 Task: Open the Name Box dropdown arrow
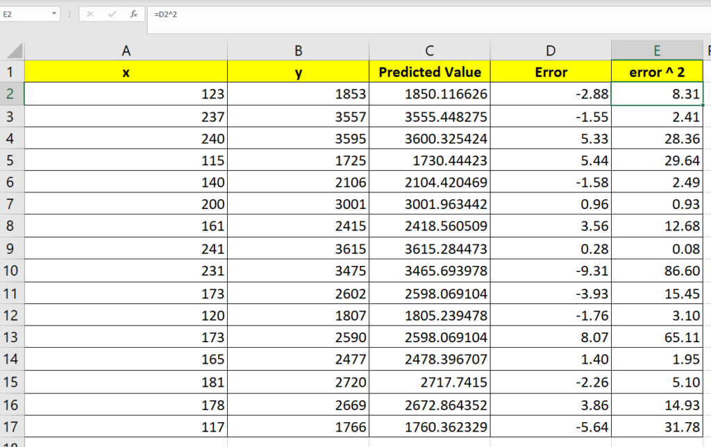click(x=54, y=13)
